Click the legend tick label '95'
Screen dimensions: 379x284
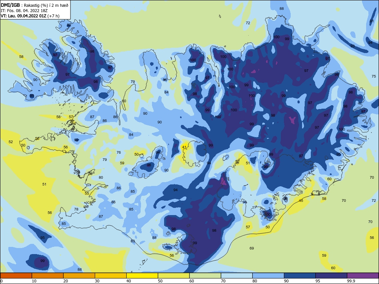coord(318,281)
